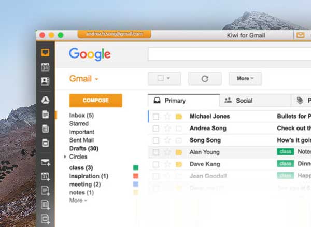Image resolution: width=311 pixels, height=227 pixels.
Task: Tick the select-all checkbox in the toolbar
Action: click(161, 78)
